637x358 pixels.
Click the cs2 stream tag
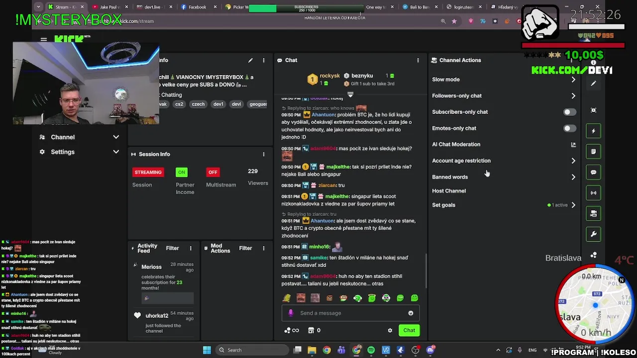point(179,104)
